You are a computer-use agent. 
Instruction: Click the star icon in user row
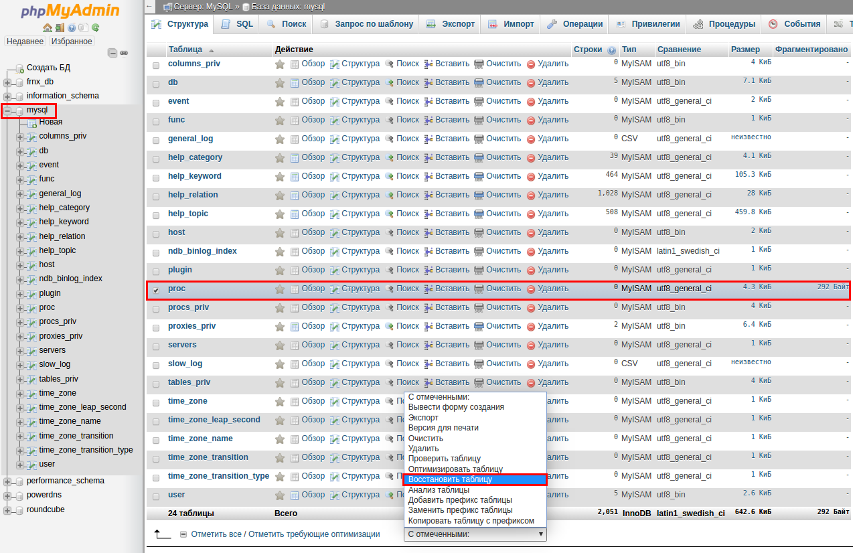click(280, 495)
